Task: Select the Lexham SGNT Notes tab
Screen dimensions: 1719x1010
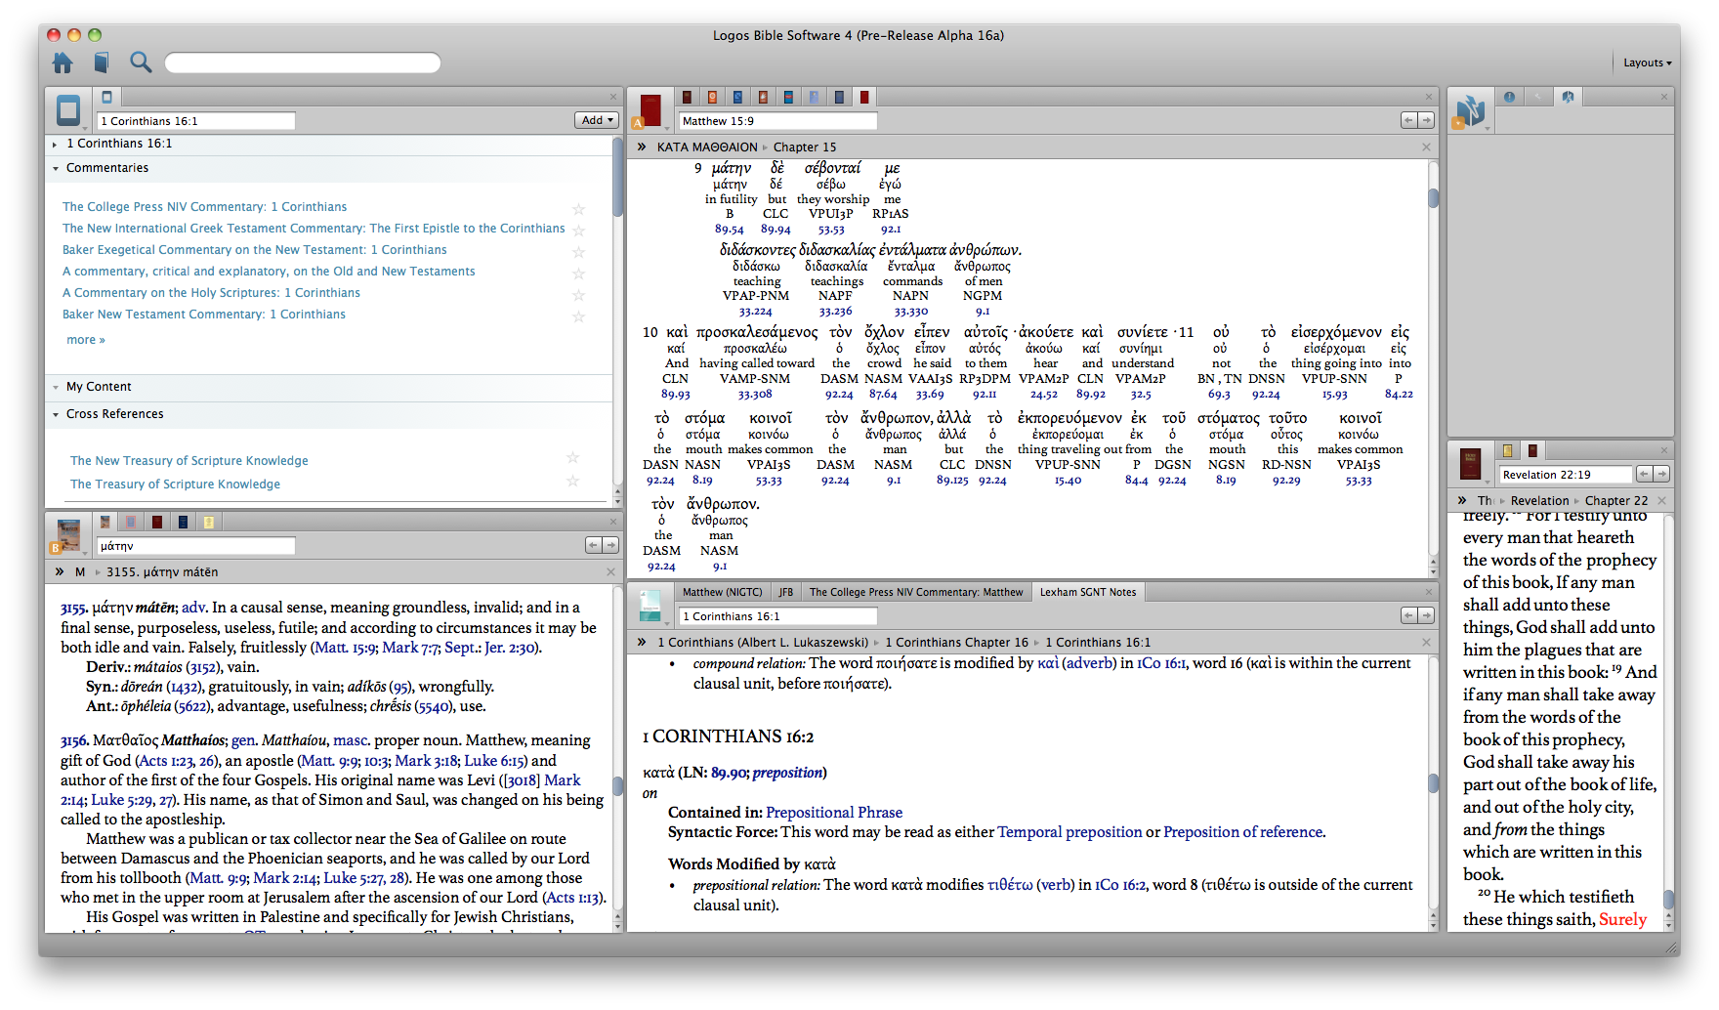Action: point(1088,592)
